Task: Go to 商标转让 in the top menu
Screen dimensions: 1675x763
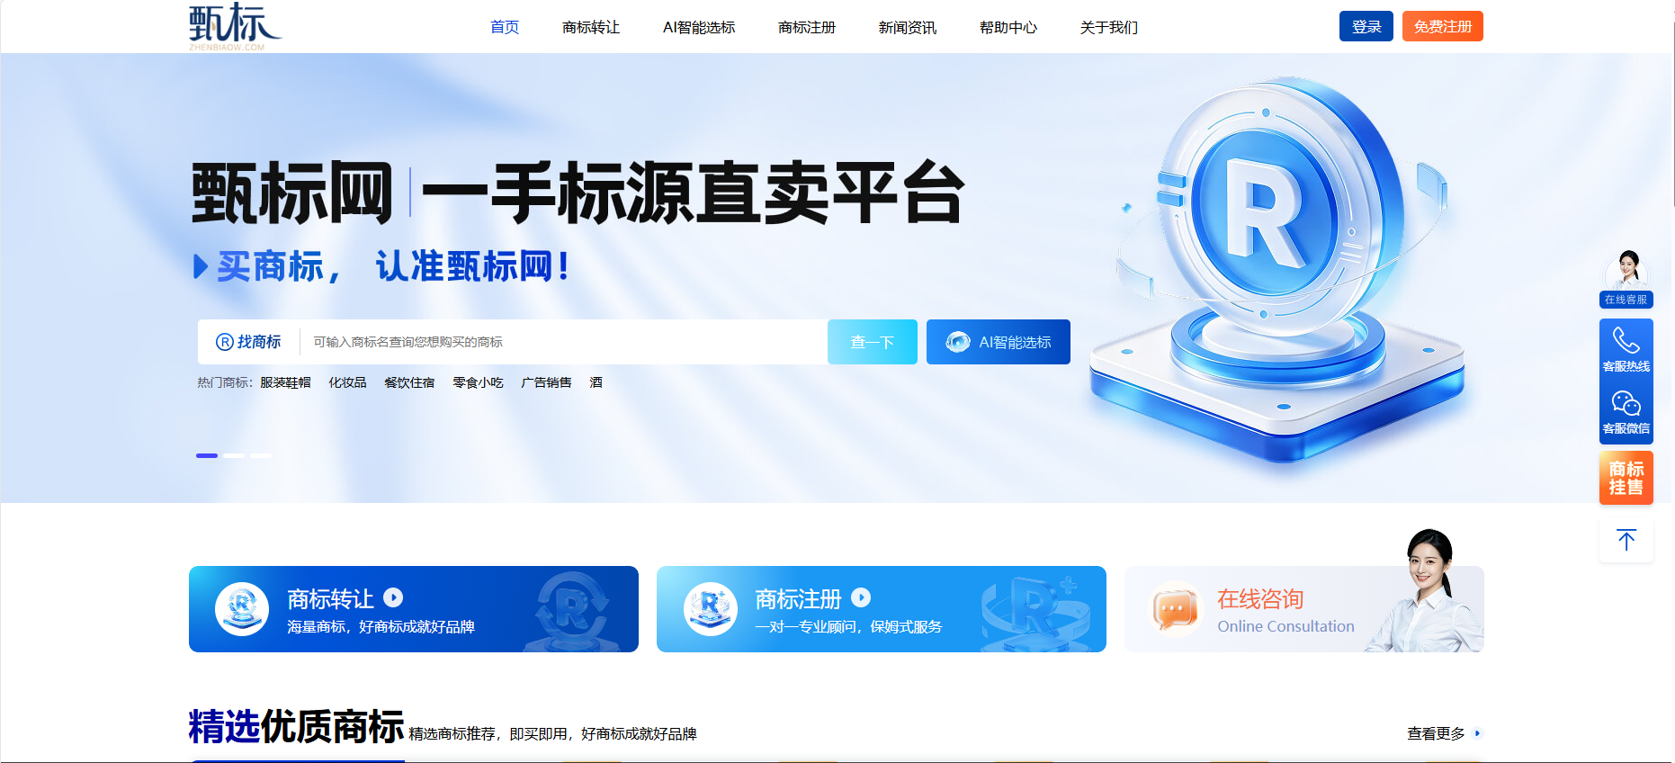Action: point(591,27)
